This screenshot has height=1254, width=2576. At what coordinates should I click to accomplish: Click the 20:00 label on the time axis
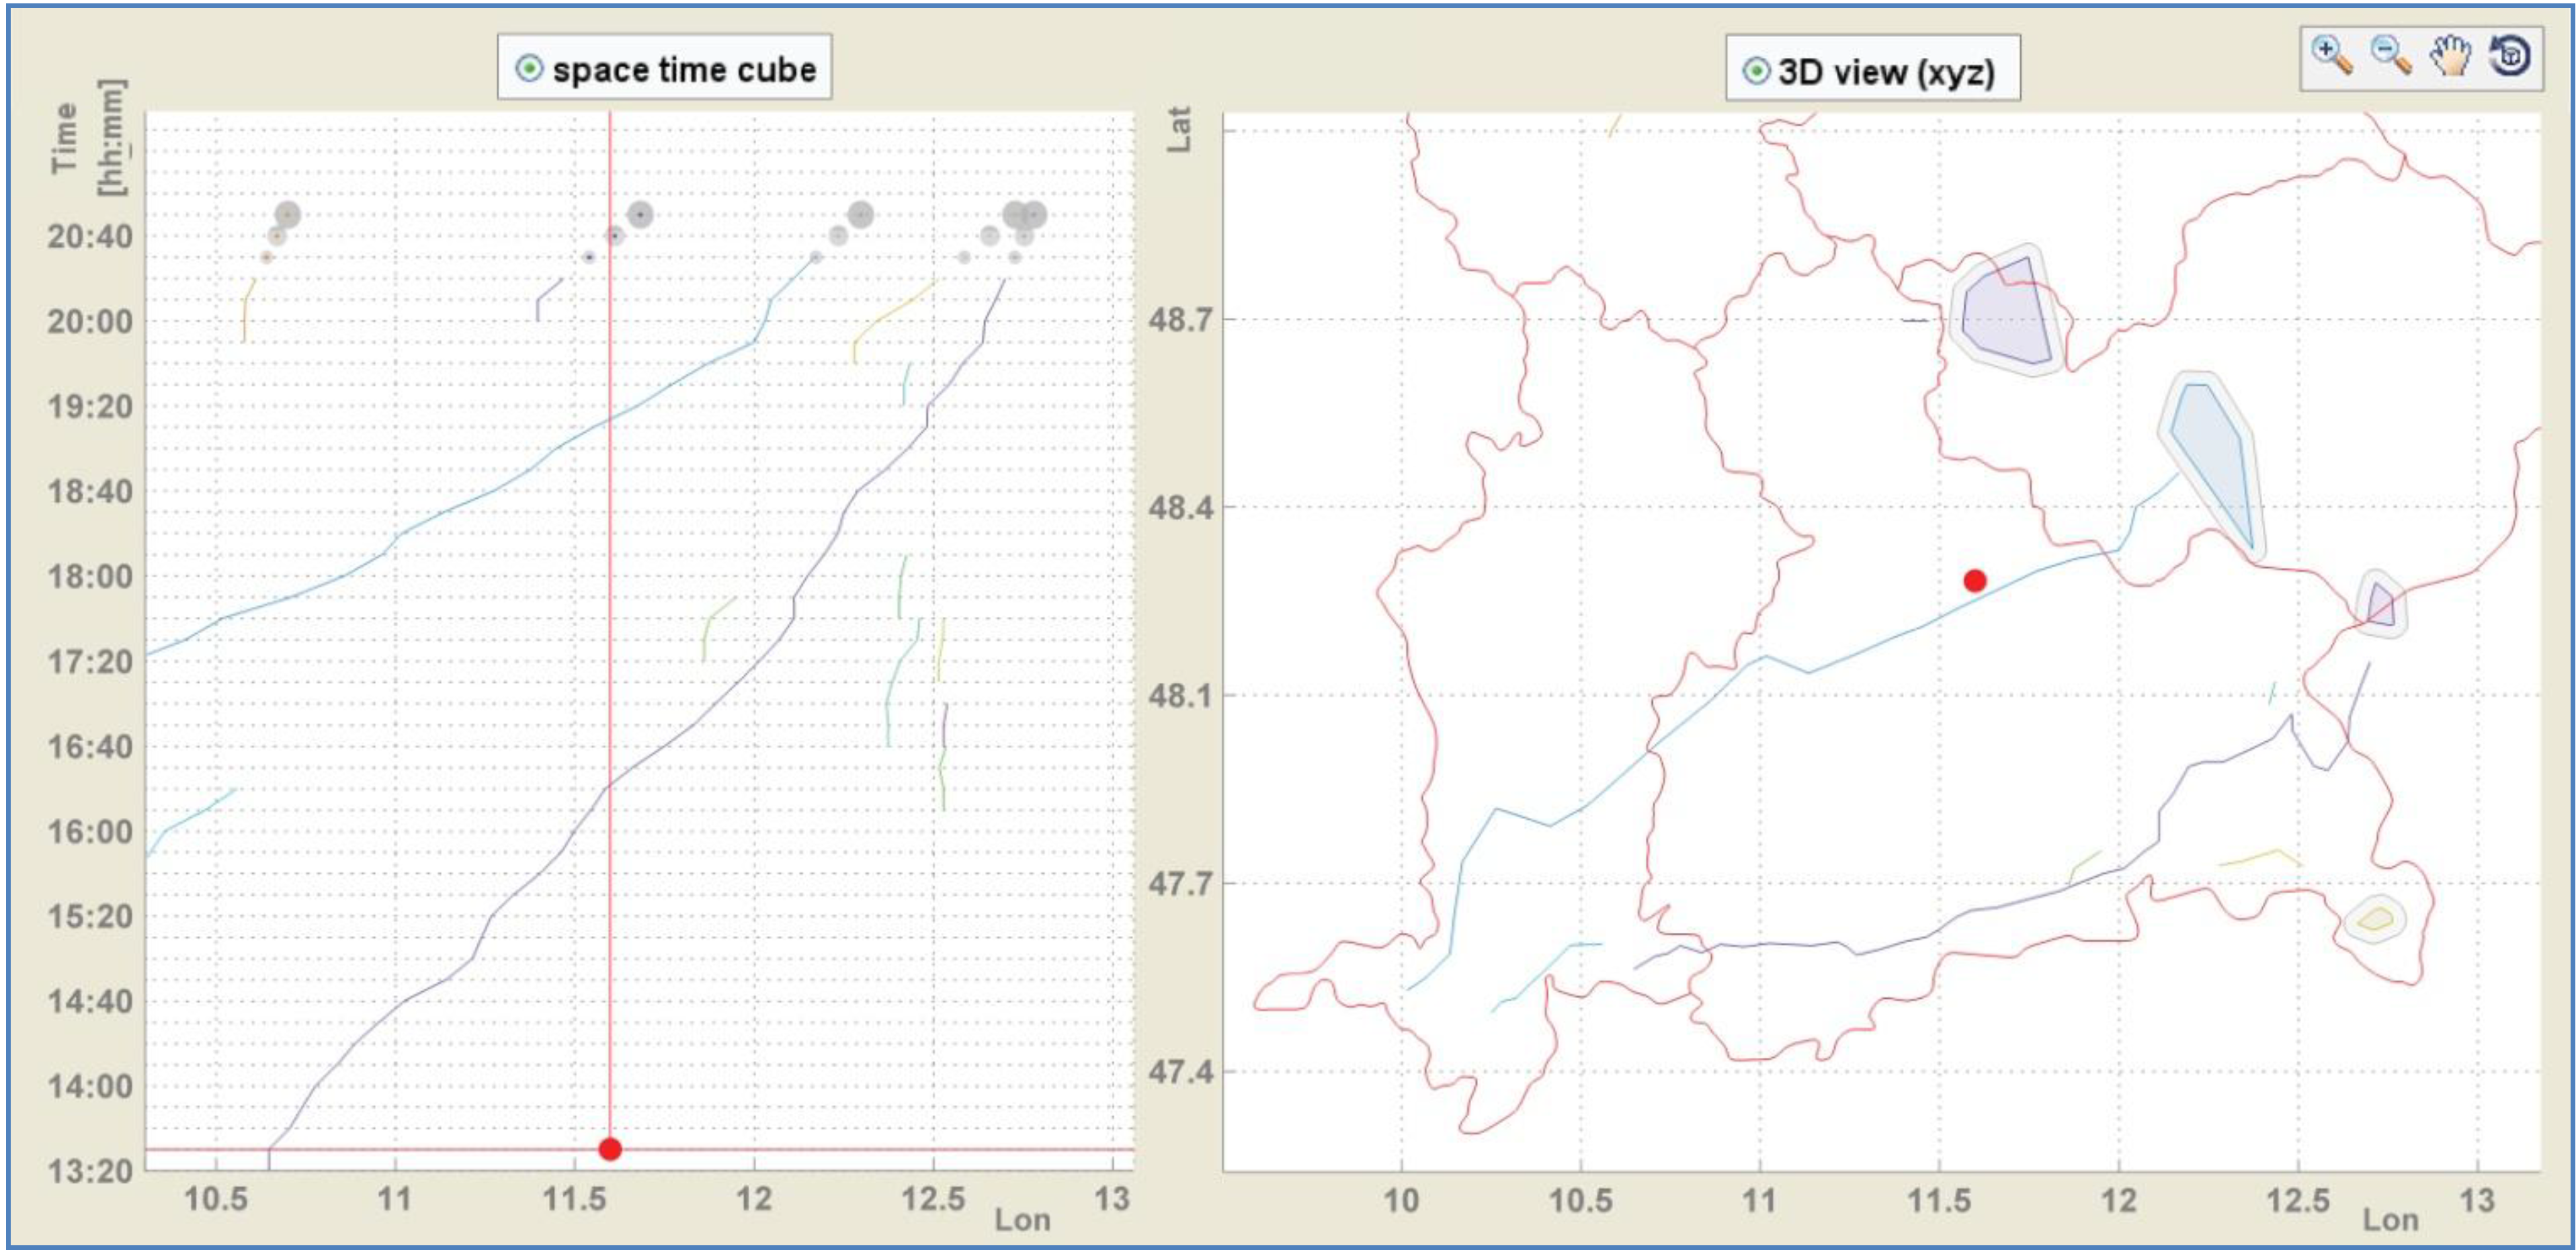pyautogui.click(x=90, y=322)
